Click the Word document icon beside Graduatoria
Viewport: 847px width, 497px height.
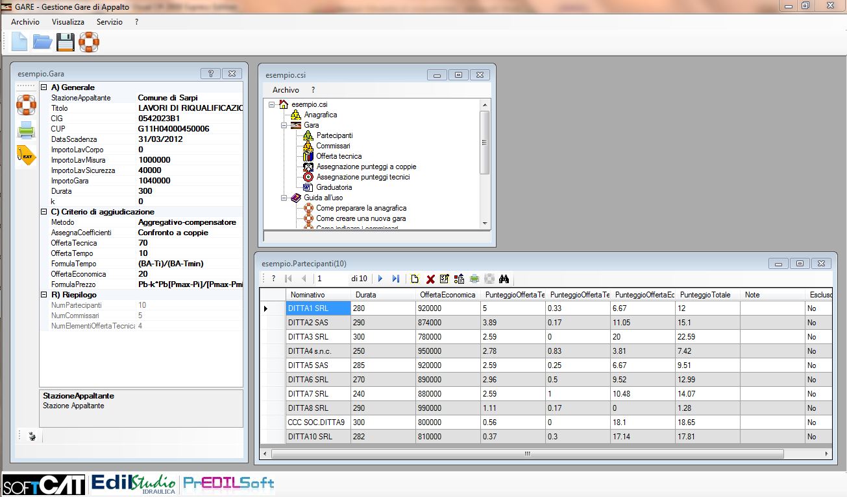(x=308, y=187)
